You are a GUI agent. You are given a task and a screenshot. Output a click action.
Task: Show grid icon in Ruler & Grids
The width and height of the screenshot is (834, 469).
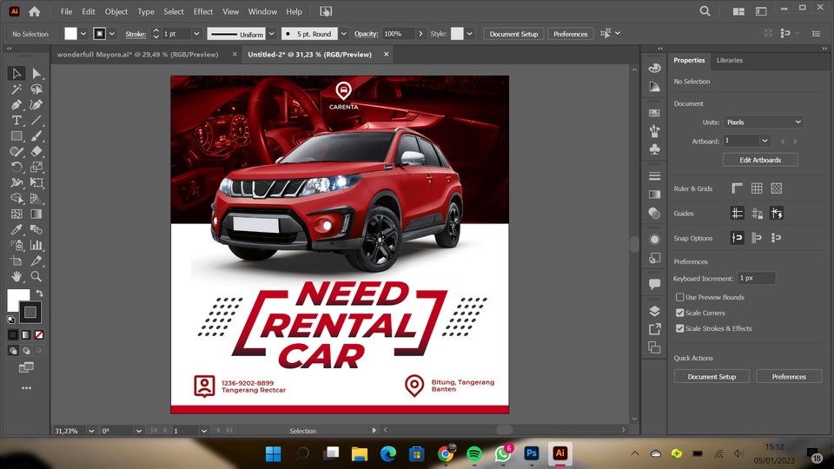757,188
